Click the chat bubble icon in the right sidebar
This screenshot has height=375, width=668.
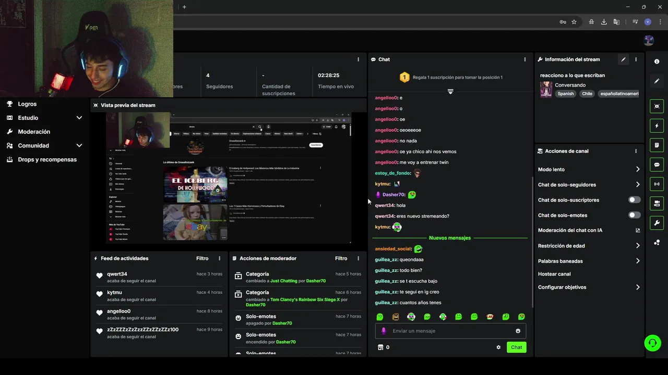(x=657, y=165)
